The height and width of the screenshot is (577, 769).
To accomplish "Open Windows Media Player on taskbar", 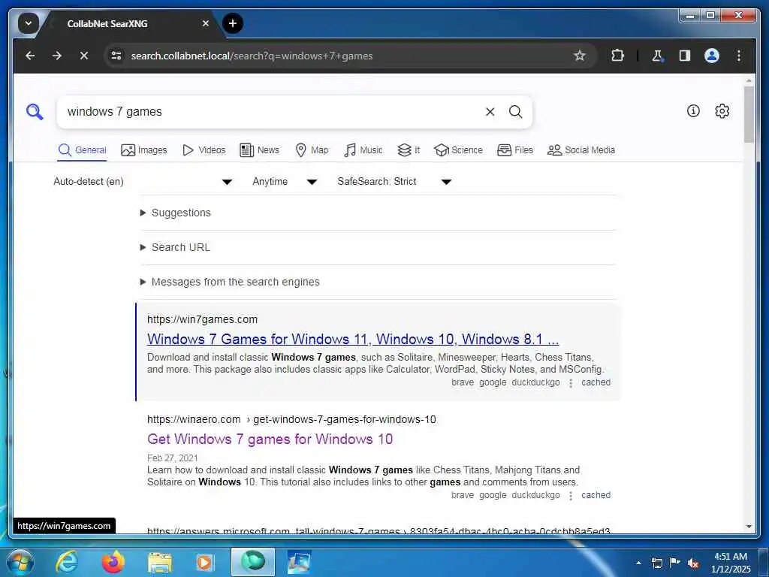I will point(205,562).
